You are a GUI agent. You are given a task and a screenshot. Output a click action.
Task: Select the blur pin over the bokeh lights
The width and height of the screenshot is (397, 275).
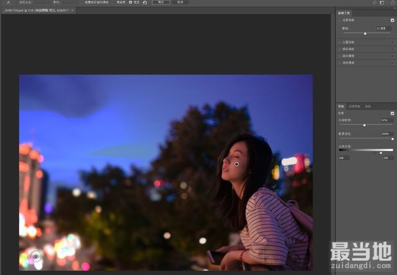tap(35, 256)
